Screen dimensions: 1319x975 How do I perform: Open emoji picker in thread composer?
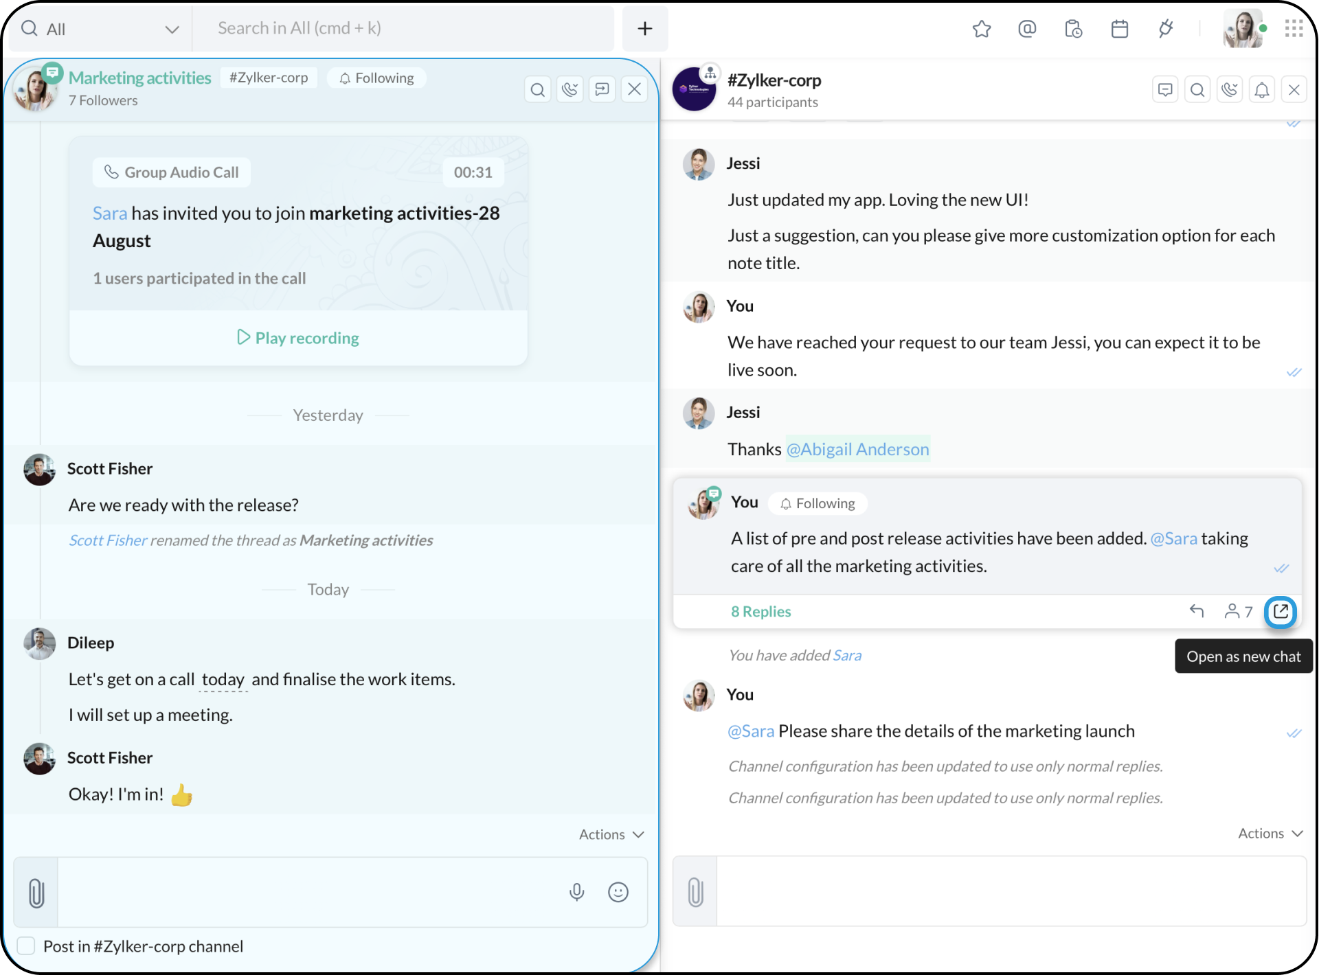(x=618, y=892)
